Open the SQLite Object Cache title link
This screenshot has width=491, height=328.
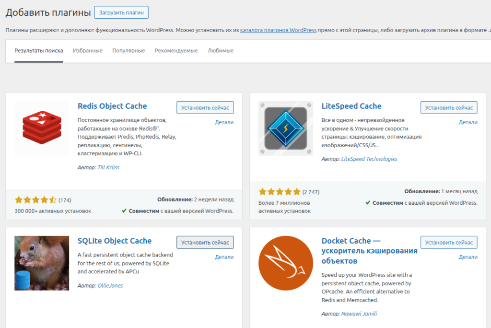pos(115,241)
